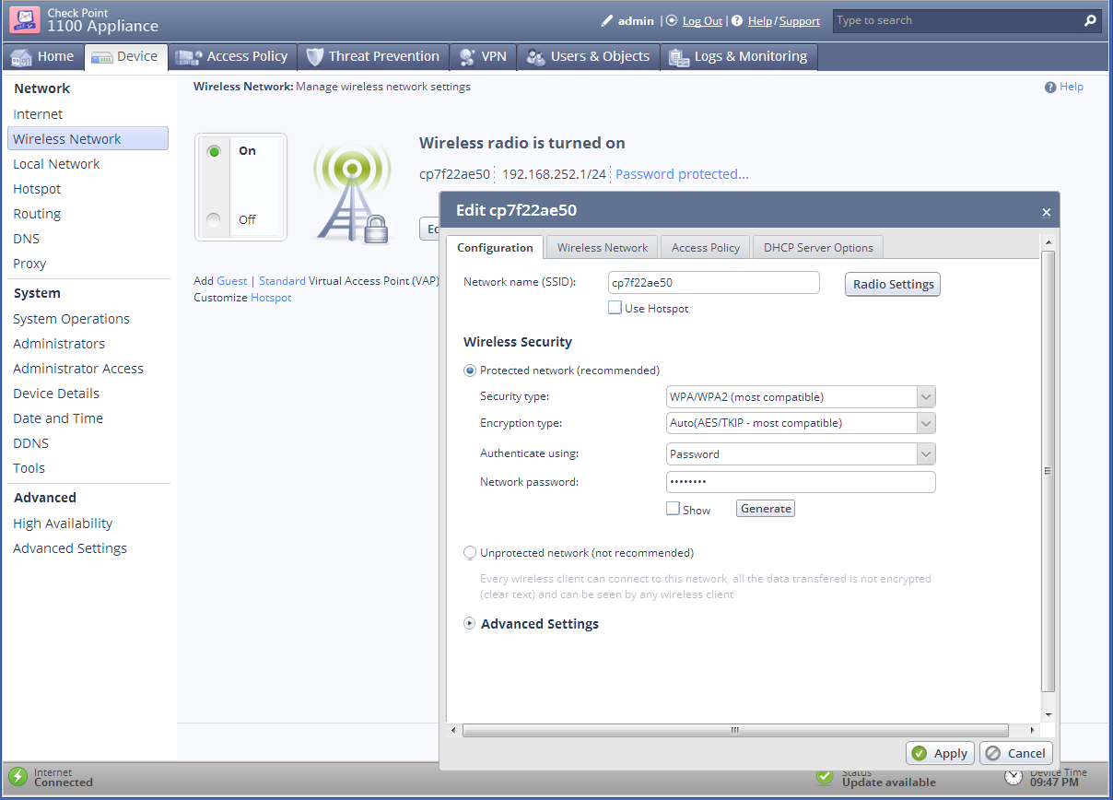The height and width of the screenshot is (800, 1113).
Task: Click the Type to search box
Action: coord(956,20)
